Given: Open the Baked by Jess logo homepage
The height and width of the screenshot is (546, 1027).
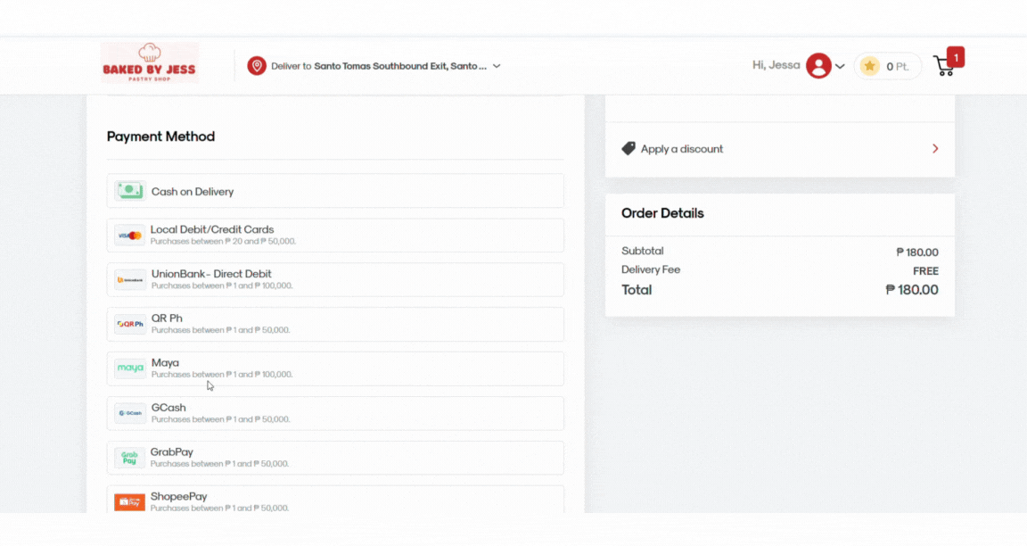Looking at the screenshot, I should pyautogui.click(x=150, y=63).
